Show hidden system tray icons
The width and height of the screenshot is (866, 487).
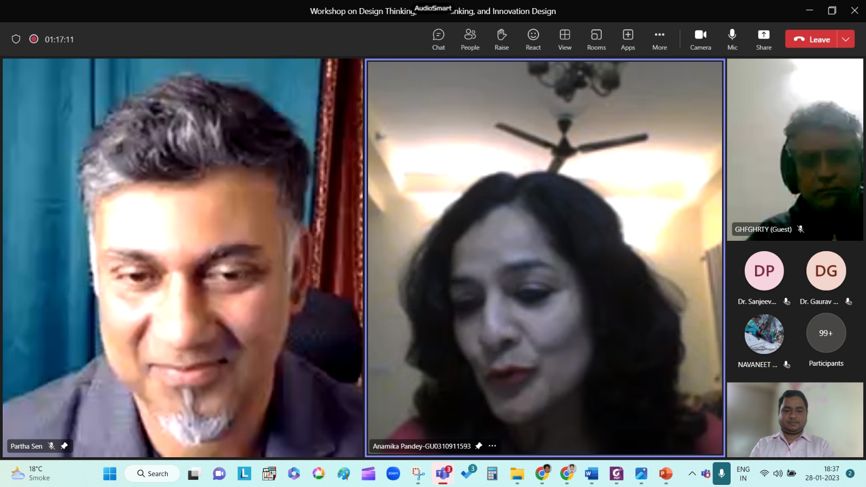[x=692, y=473]
